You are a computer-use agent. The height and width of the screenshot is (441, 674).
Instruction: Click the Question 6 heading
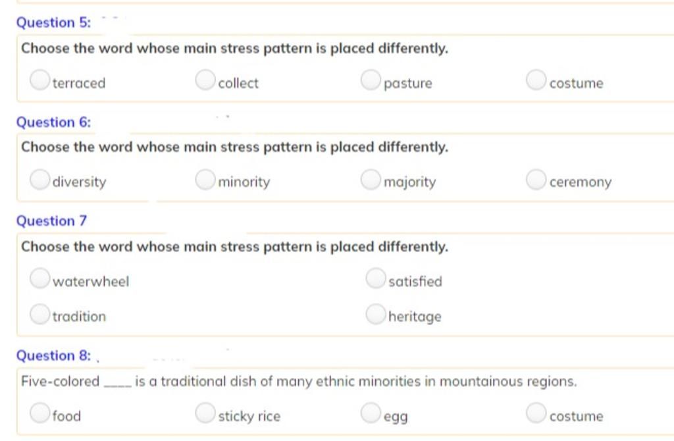pos(54,122)
